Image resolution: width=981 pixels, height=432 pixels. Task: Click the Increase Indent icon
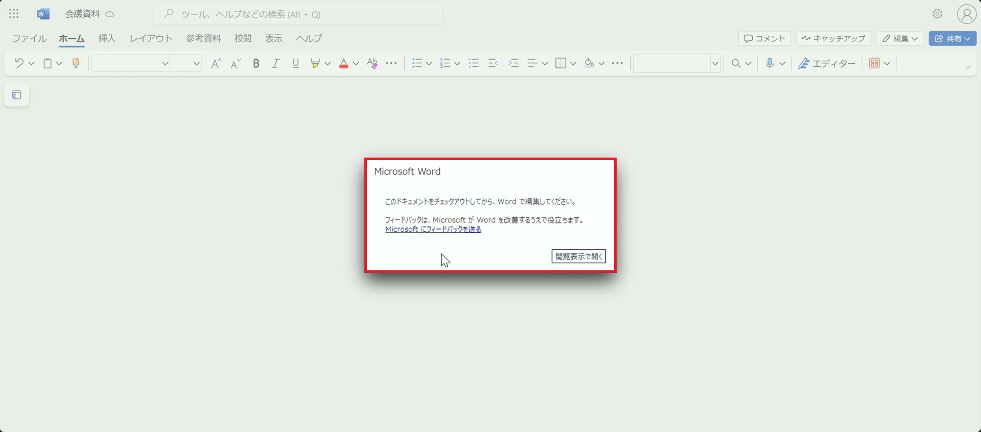click(x=513, y=63)
